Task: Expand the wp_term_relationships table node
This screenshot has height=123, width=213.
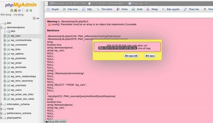Action: 5,77
